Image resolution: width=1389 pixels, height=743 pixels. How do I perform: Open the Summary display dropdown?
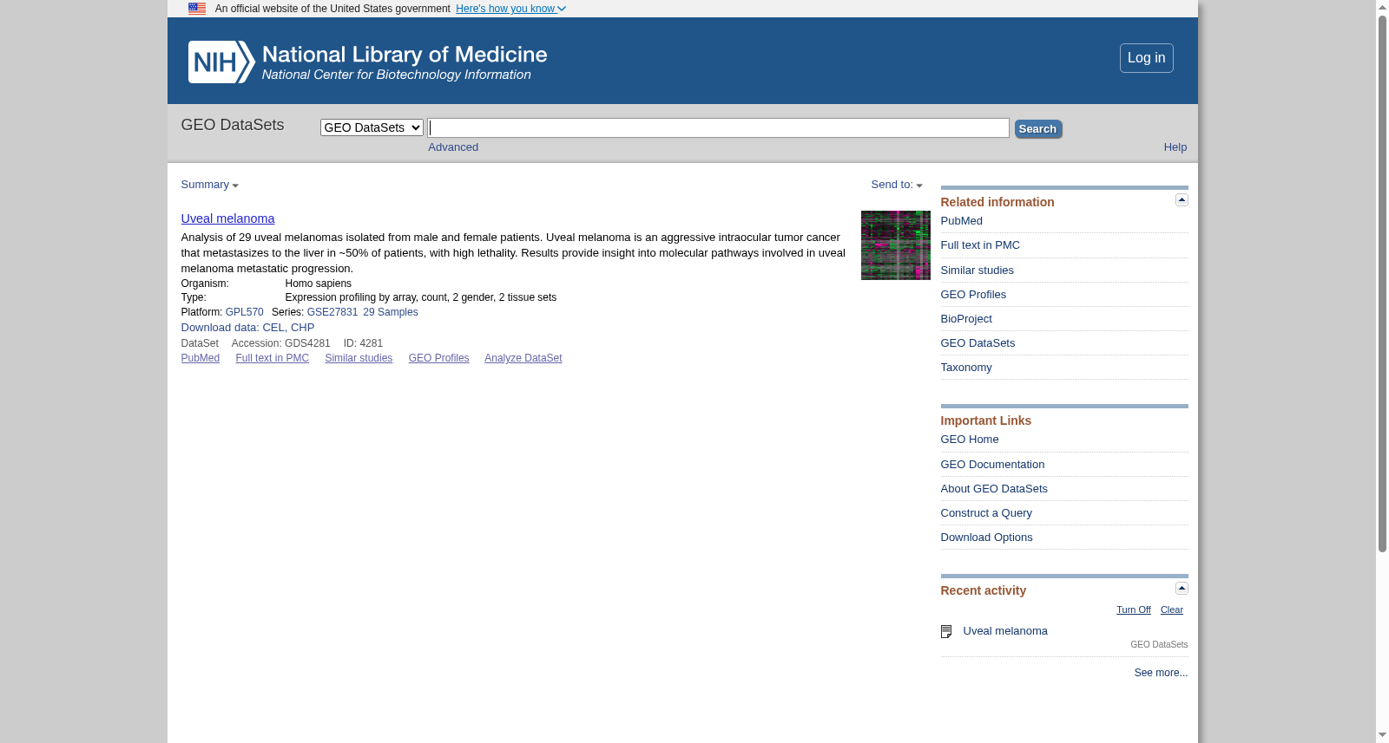coord(209,185)
